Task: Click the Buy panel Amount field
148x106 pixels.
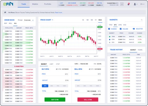Action: 55,80
